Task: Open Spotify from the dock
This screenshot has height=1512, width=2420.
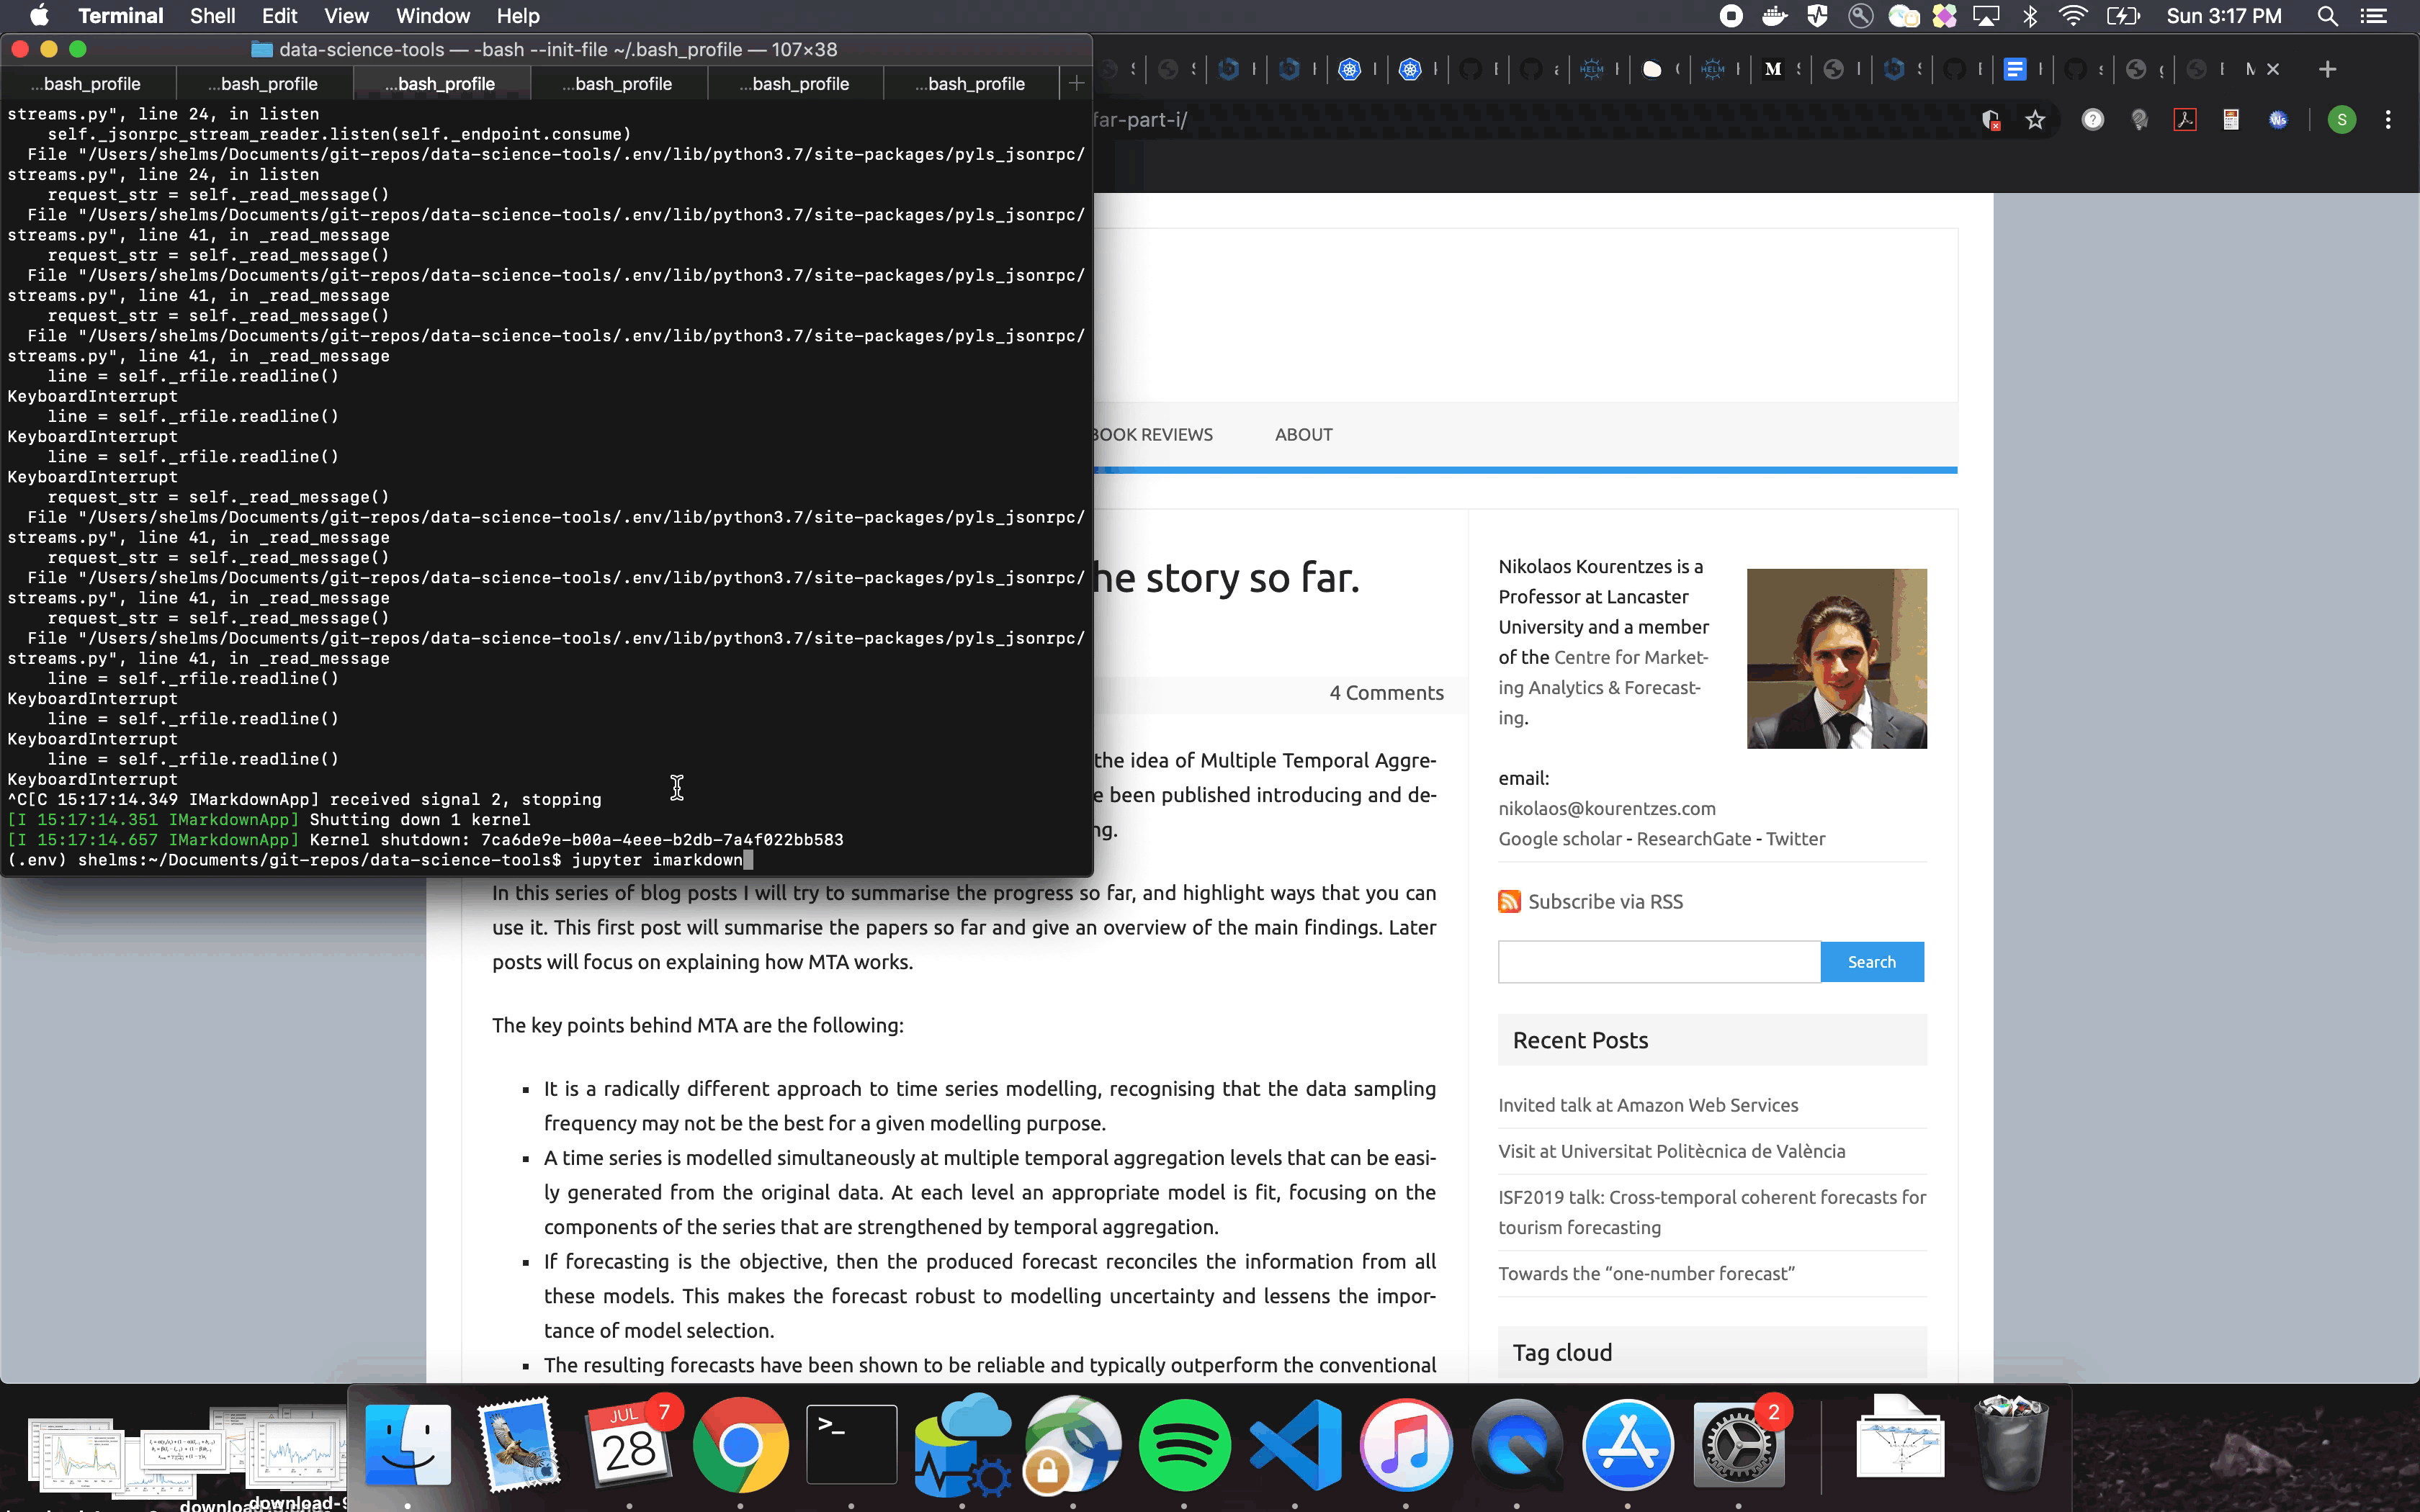Action: pyautogui.click(x=1184, y=1444)
